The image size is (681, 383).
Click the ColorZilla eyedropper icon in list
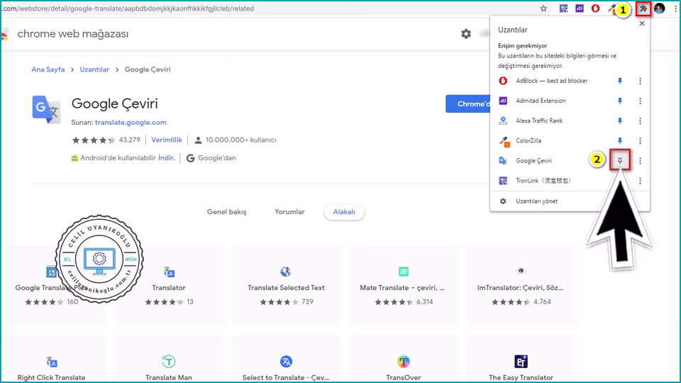coord(504,141)
